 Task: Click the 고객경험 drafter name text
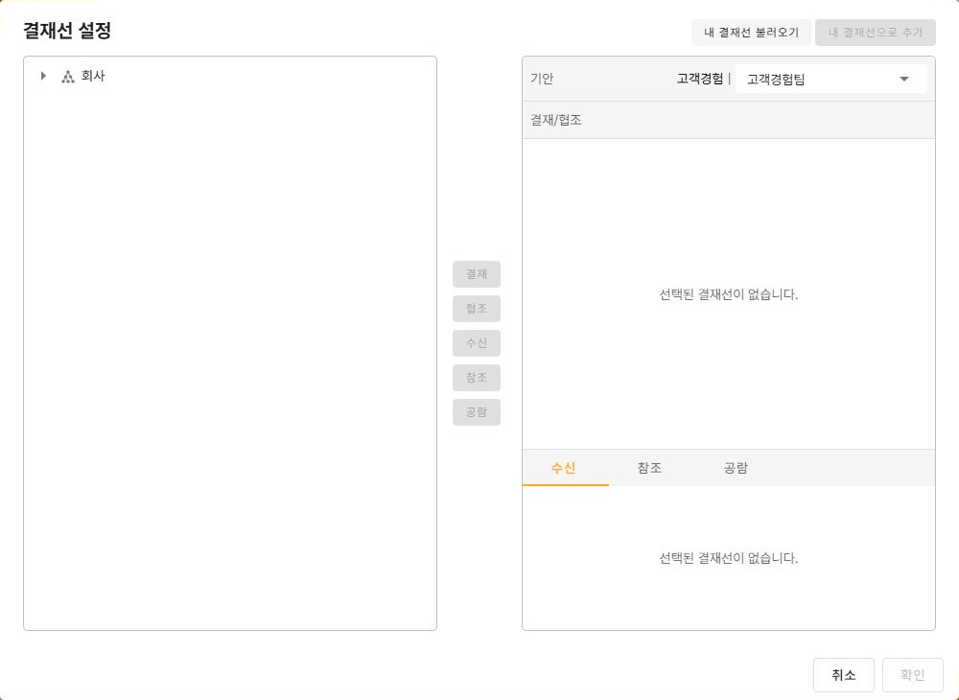(700, 79)
